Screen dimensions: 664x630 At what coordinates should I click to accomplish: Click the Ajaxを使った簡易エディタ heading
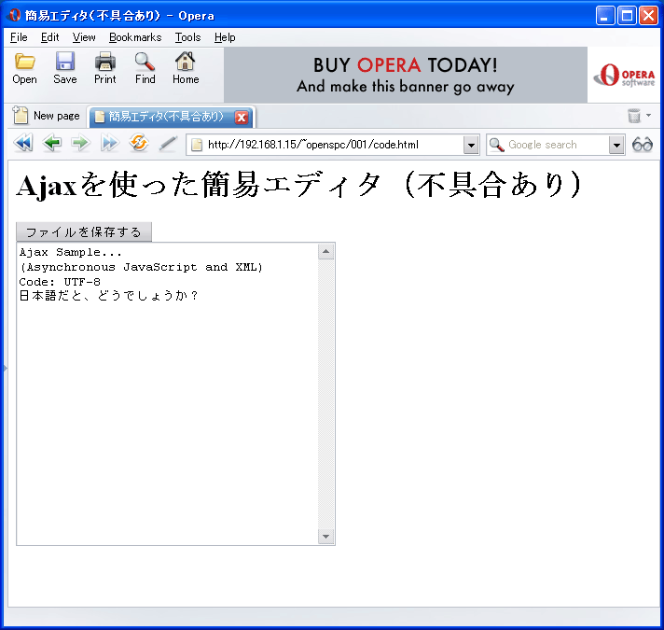(299, 185)
